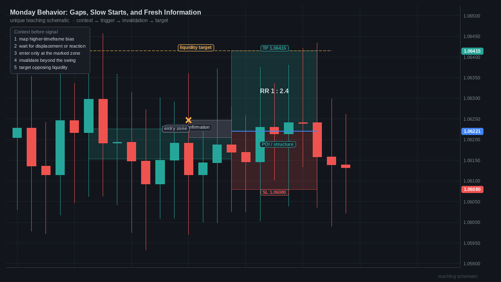The height and width of the screenshot is (282, 501).
Task: Click the Context before signal header
Action: click(x=36, y=32)
